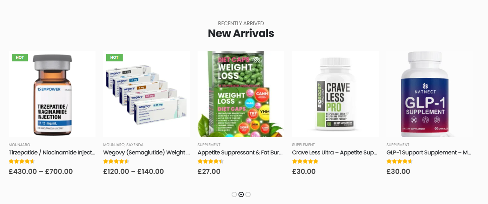Open the Crave Less Ultra product title
Viewport: 488px width, 204px height.
(335, 153)
